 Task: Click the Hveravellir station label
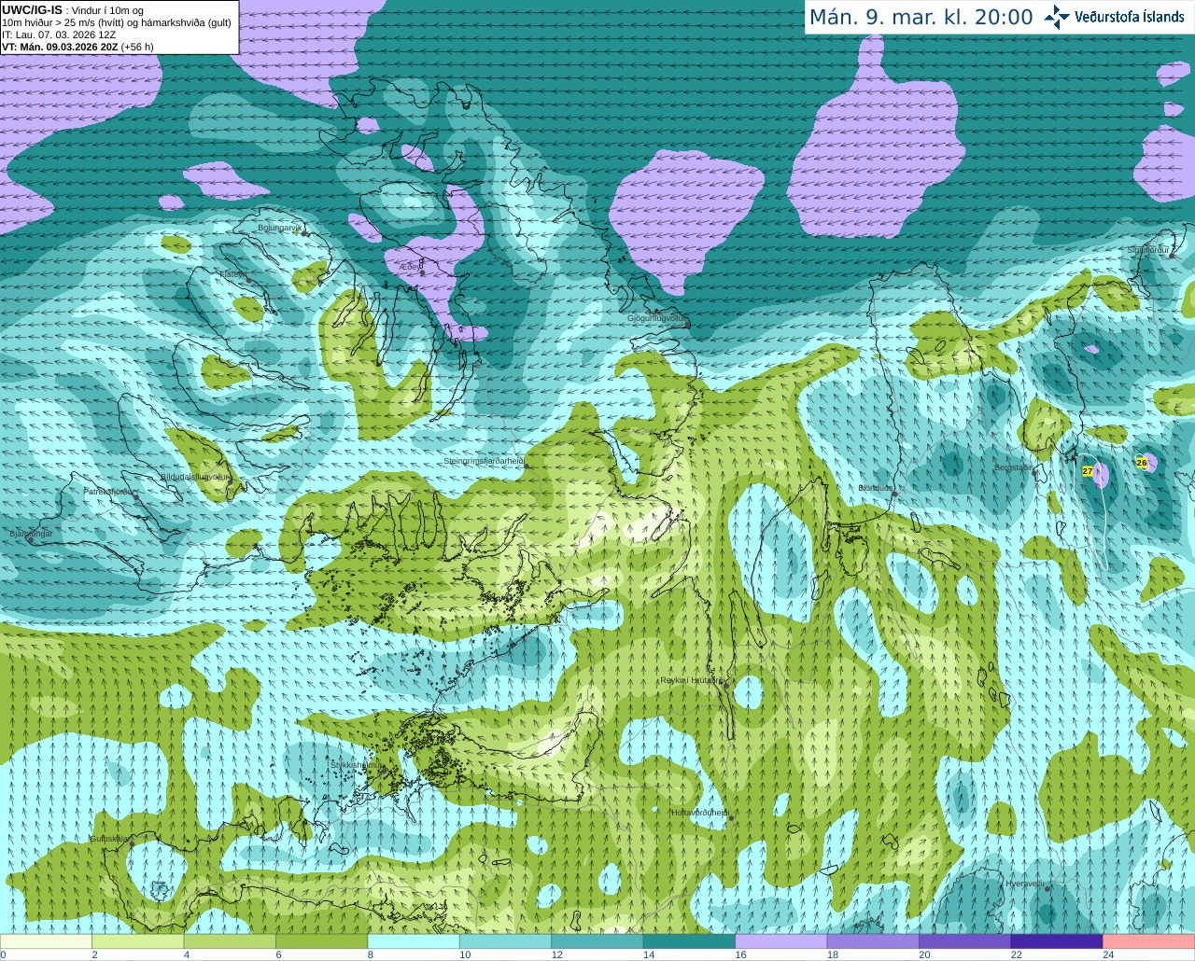coord(1024,884)
